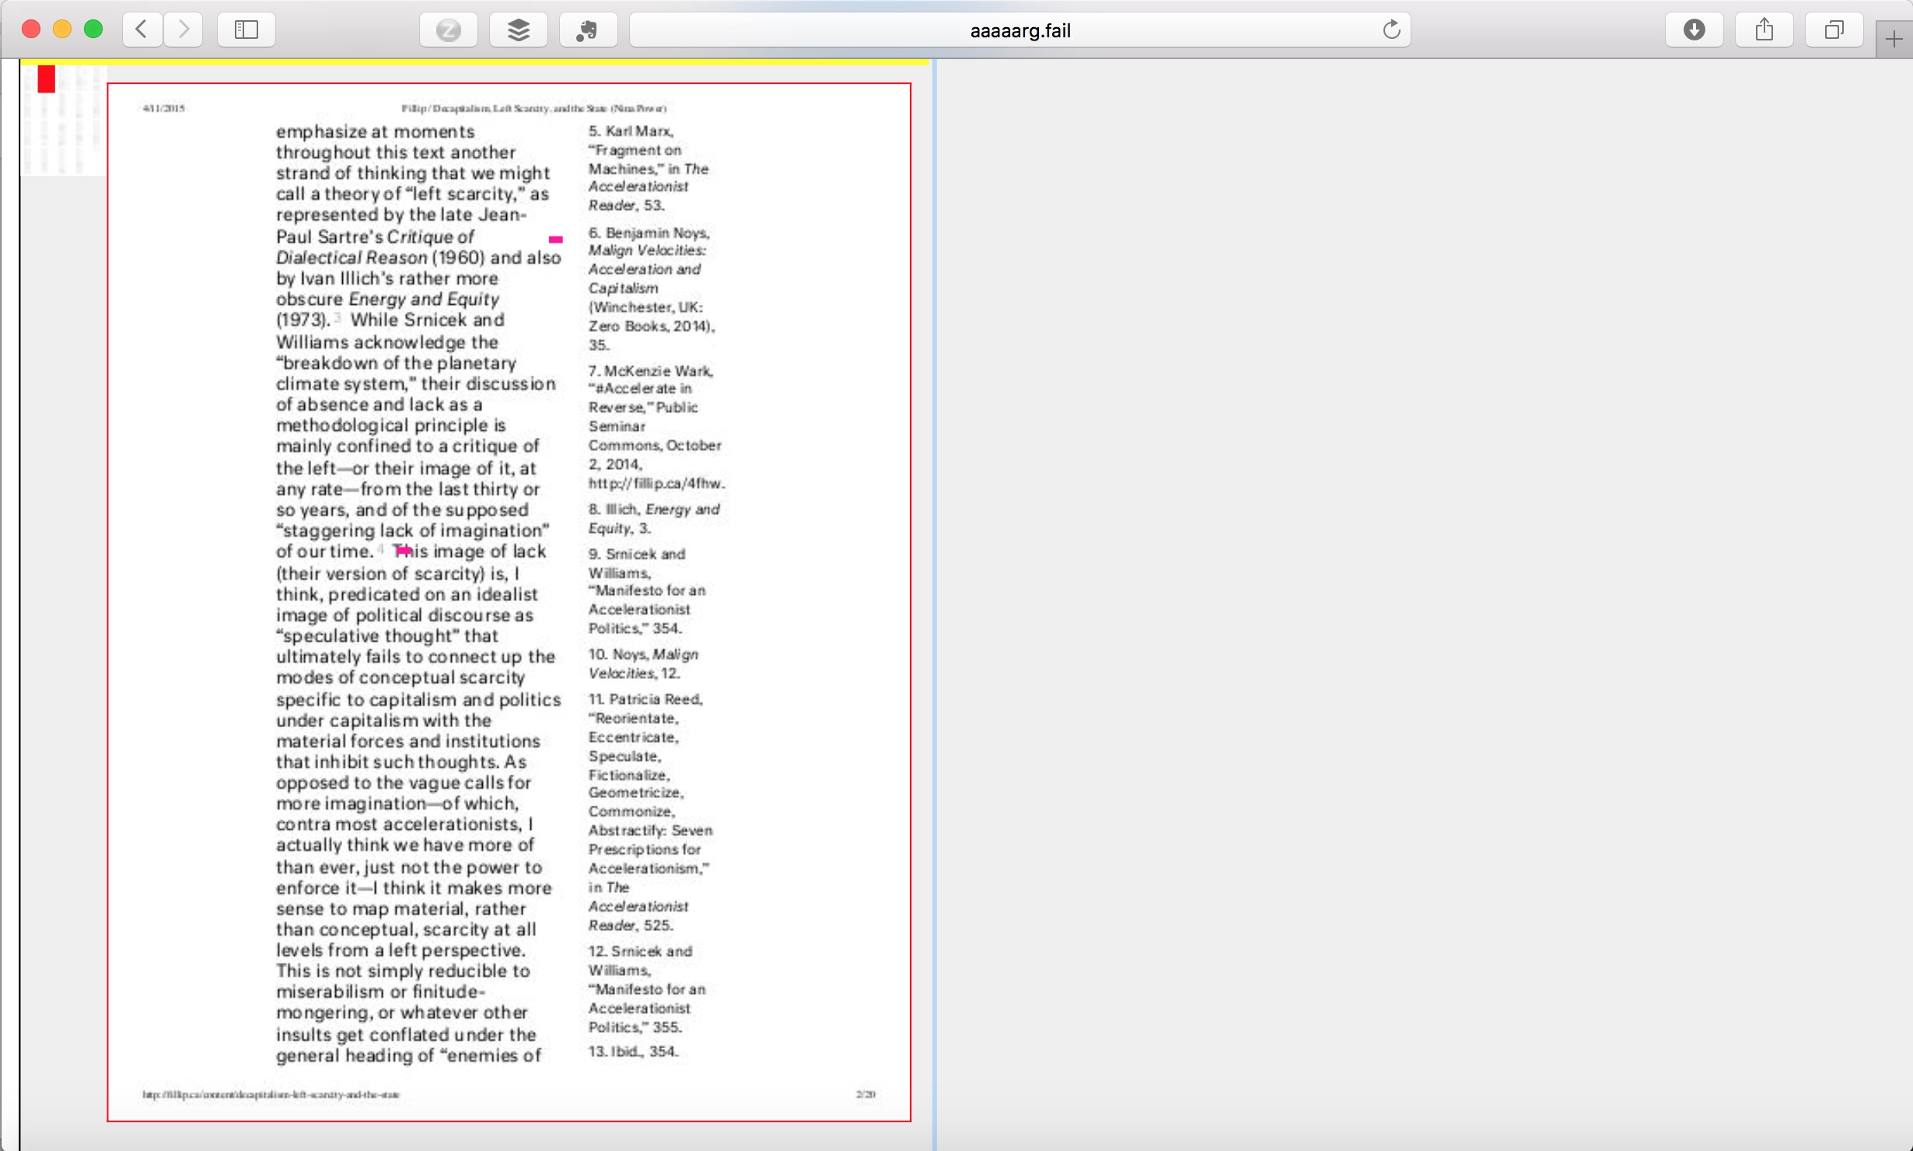The image size is (1913, 1151).
Task: Reload the aaaaarg.fail page
Action: coord(1391,30)
